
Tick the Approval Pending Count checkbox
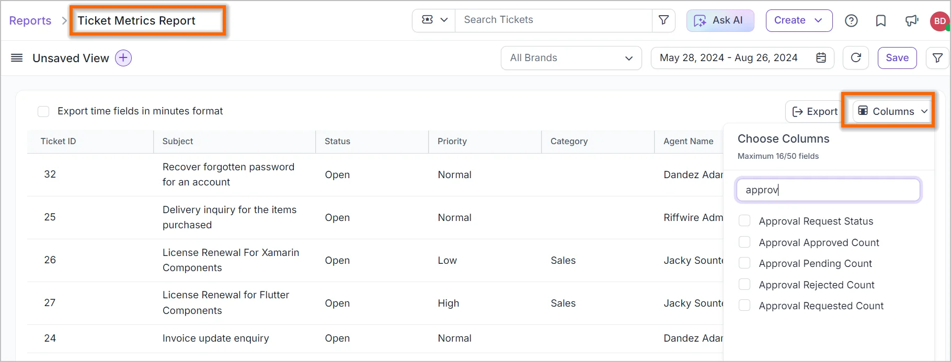[x=744, y=263]
